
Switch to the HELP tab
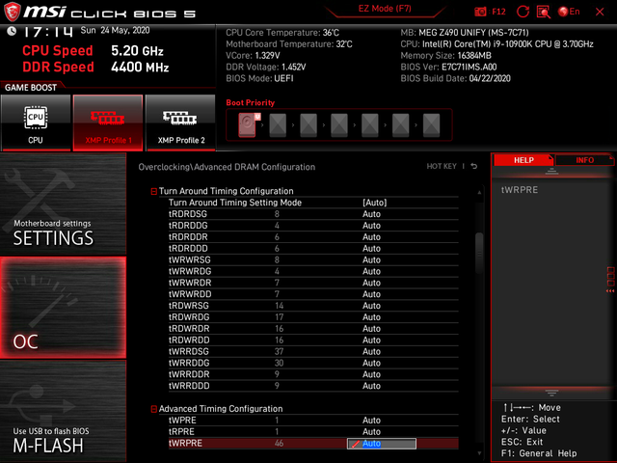click(x=523, y=160)
